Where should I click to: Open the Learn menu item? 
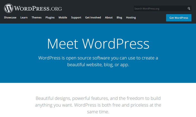point(24,18)
